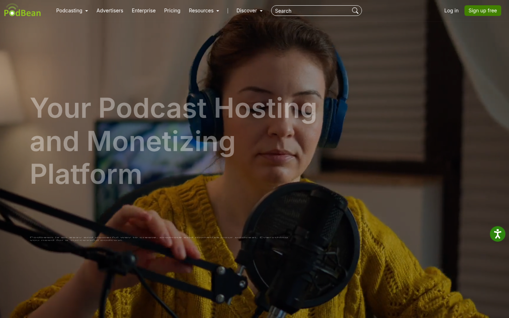Expand the Discover dropdown menu
509x318 pixels.
point(249,11)
